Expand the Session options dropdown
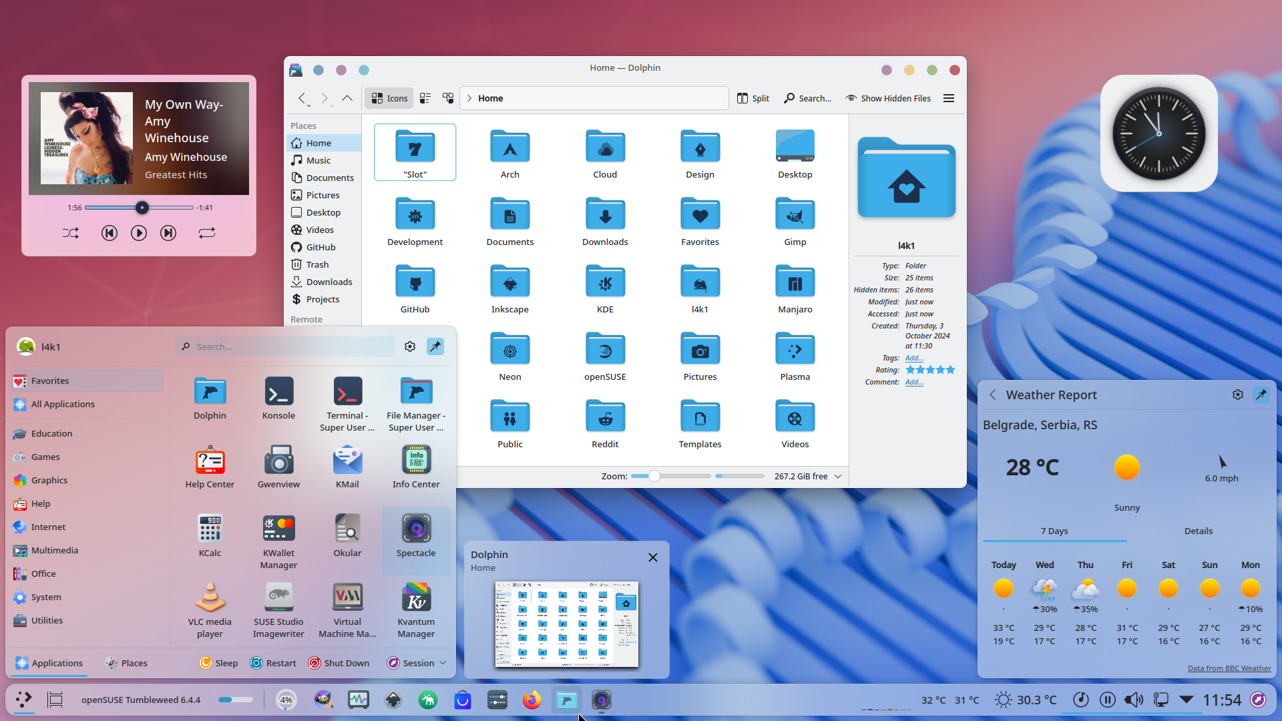Viewport: 1282px width, 721px height. click(x=443, y=663)
